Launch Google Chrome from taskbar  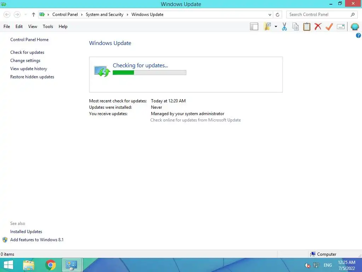[51, 265]
